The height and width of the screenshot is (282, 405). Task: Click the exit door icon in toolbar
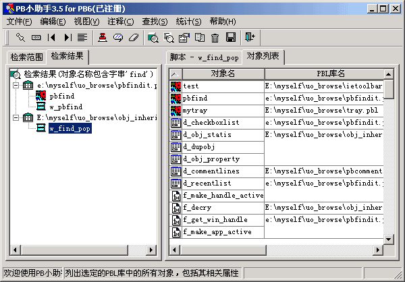coord(250,37)
